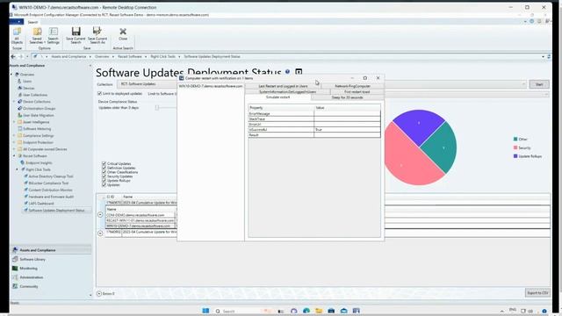The height and width of the screenshot is (316, 562).
Task: Click the blue help icon beside title
Action: (287, 72)
